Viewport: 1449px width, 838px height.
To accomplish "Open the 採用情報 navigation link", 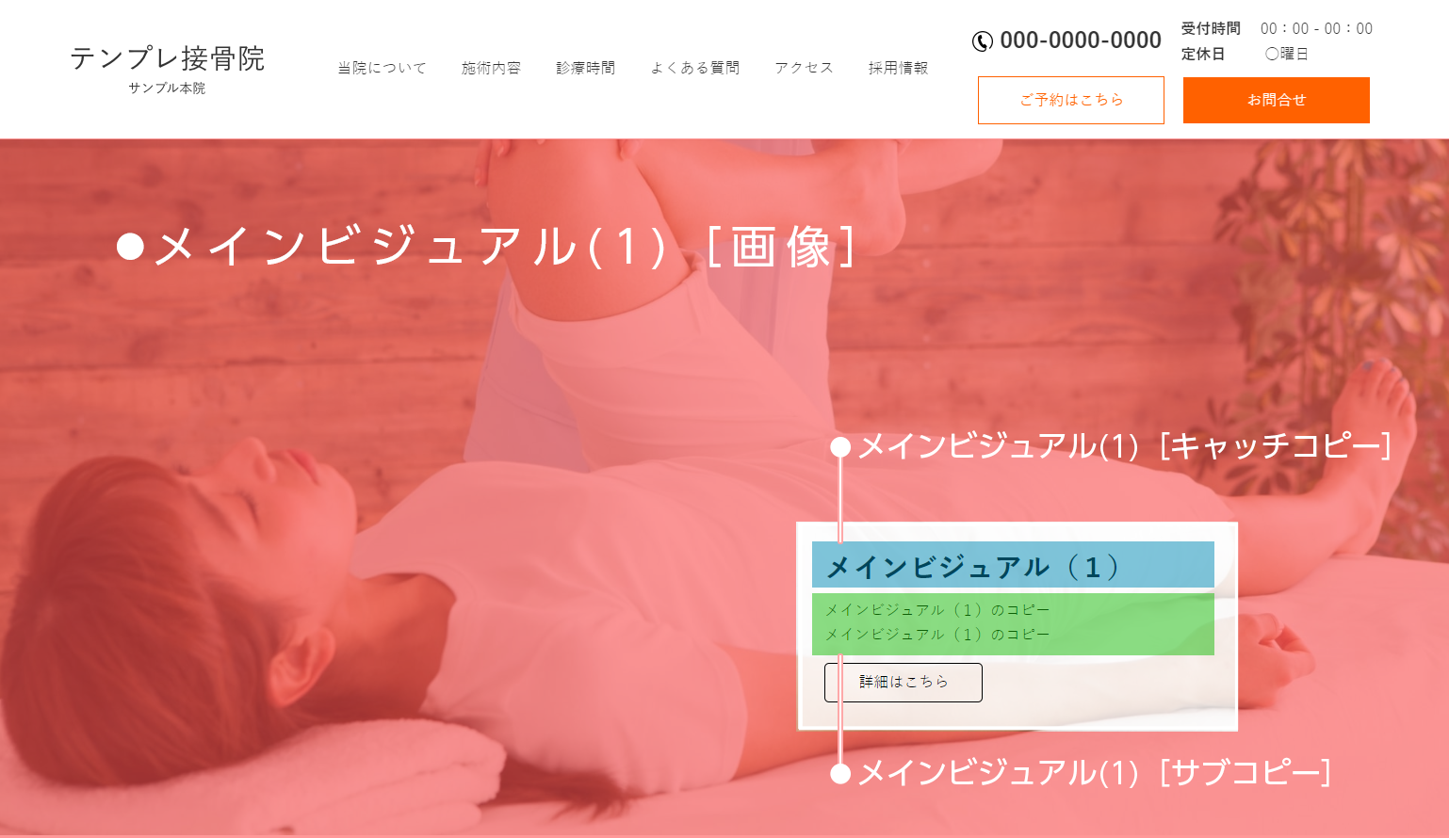I will [x=899, y=68].
